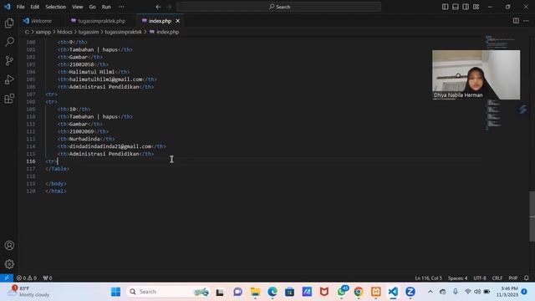Change indentation via Spaces: 4
This screenshot has height=301, width=535.
tap(457, 278)
